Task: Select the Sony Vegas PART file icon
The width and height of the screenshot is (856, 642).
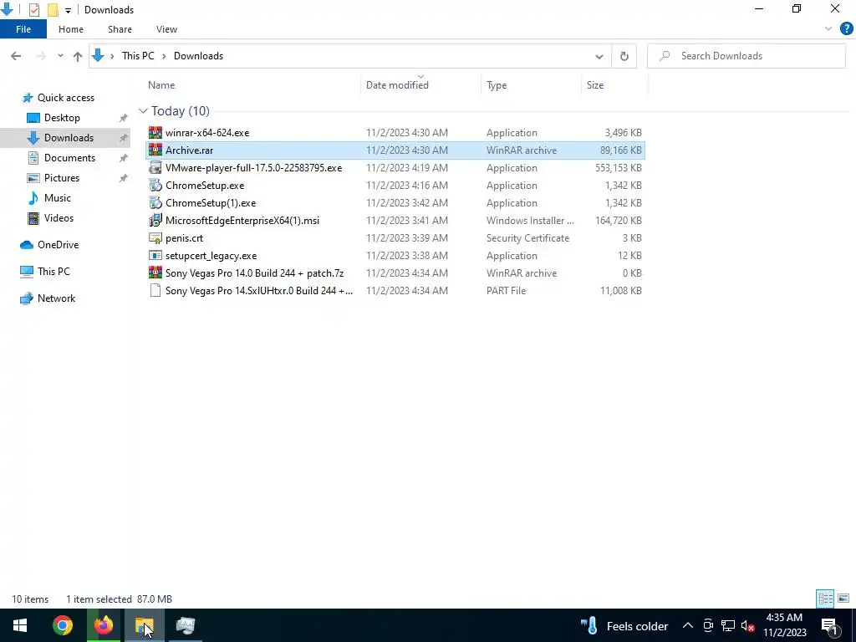Action: click(x=155, y=290)
